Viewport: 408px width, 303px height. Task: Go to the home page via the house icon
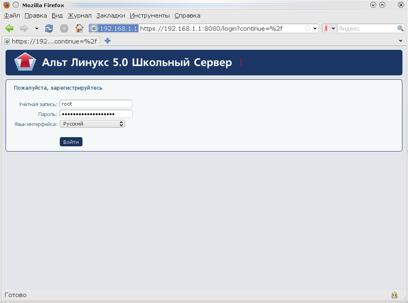pos(79,28)
